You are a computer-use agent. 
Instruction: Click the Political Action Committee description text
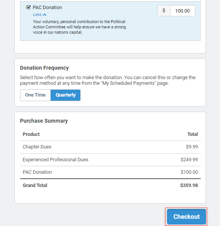pyautogui.click(x=79, y=27)
